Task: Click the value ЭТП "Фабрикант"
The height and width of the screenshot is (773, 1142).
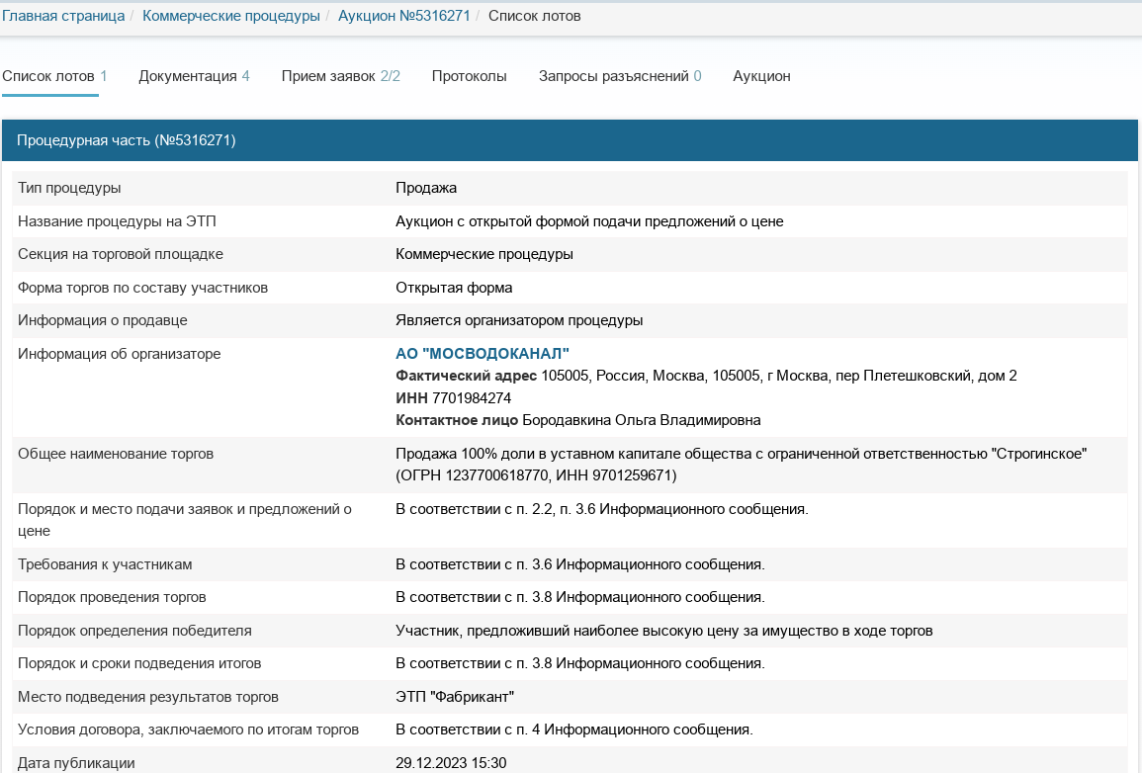Action: (x=455, y=697)
